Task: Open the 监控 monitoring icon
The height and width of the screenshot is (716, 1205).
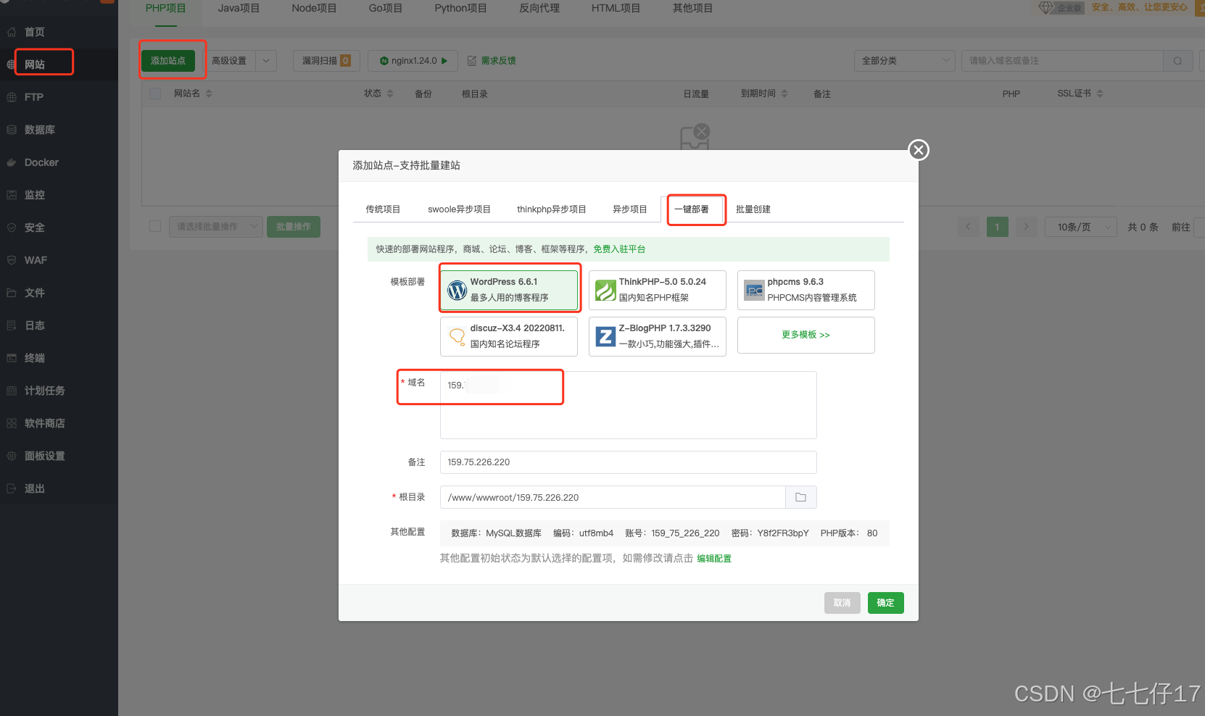Action: pos(12,195)
